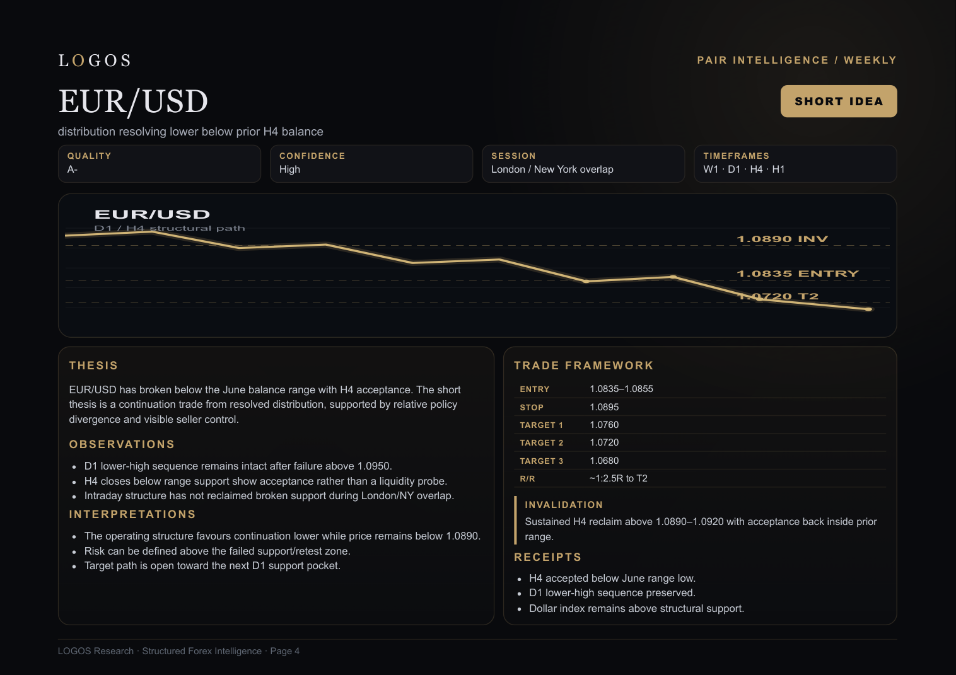Click the interpretation about next D1 support pocket
The width and height of the screenshot is (956, 675).
click(x=212, y=566)
